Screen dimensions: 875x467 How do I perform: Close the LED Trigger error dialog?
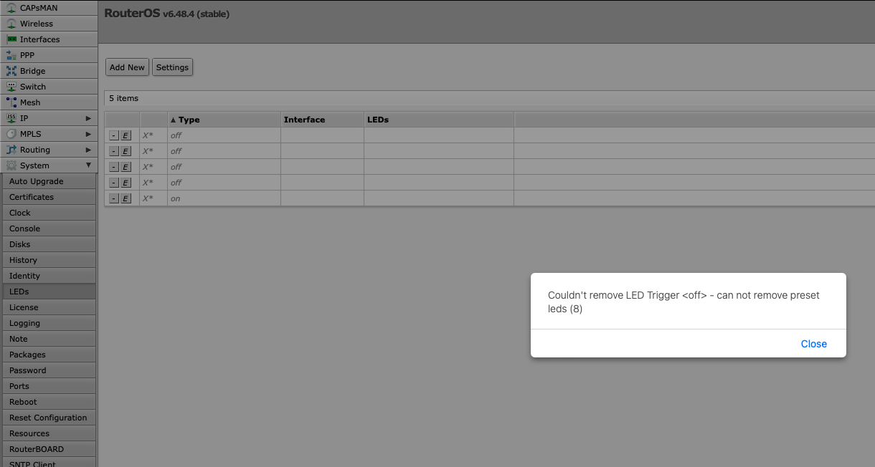[x=813, y=344]
